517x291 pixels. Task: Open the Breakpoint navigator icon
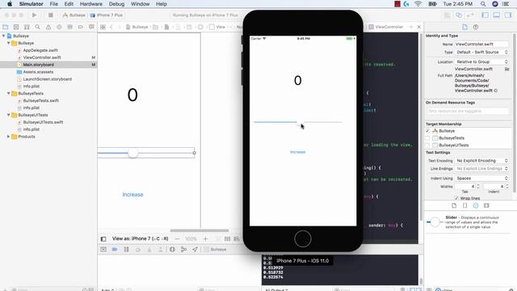point(81,27)
